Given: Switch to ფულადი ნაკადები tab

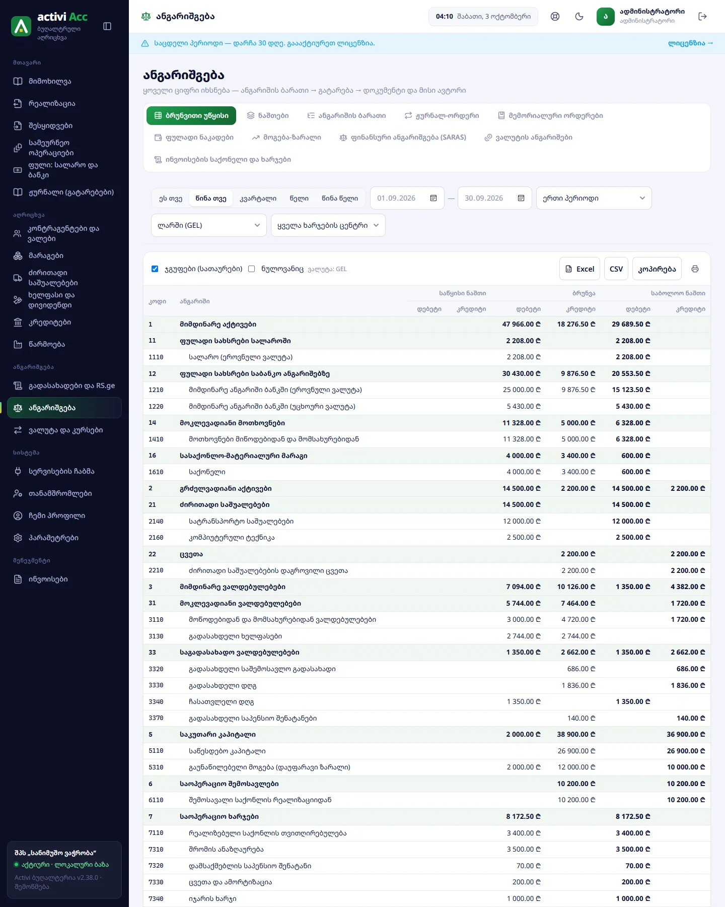Looking at the screenshot, I should 194,137.
